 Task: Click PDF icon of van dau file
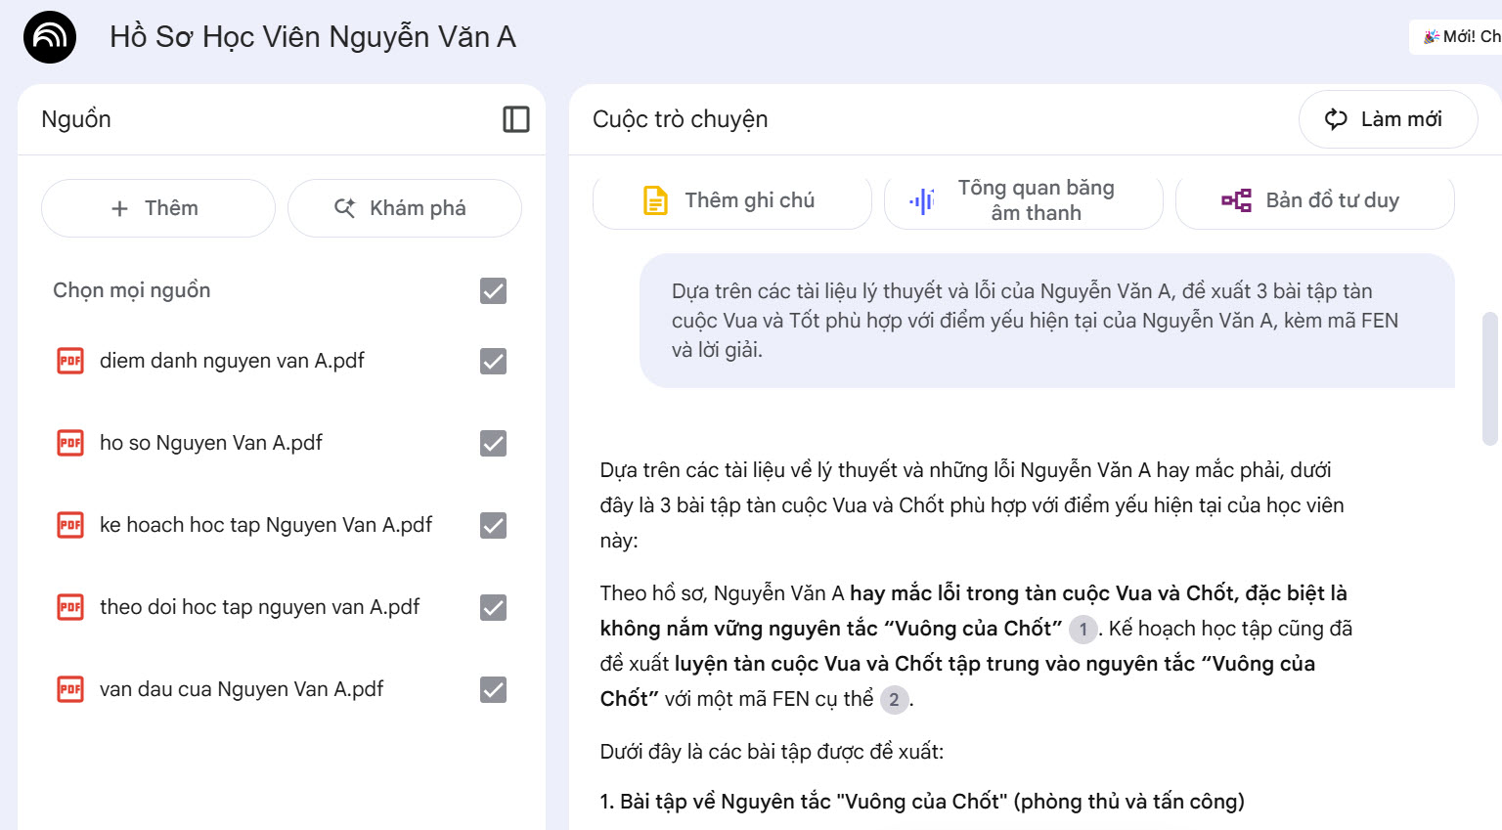(70, 689)
